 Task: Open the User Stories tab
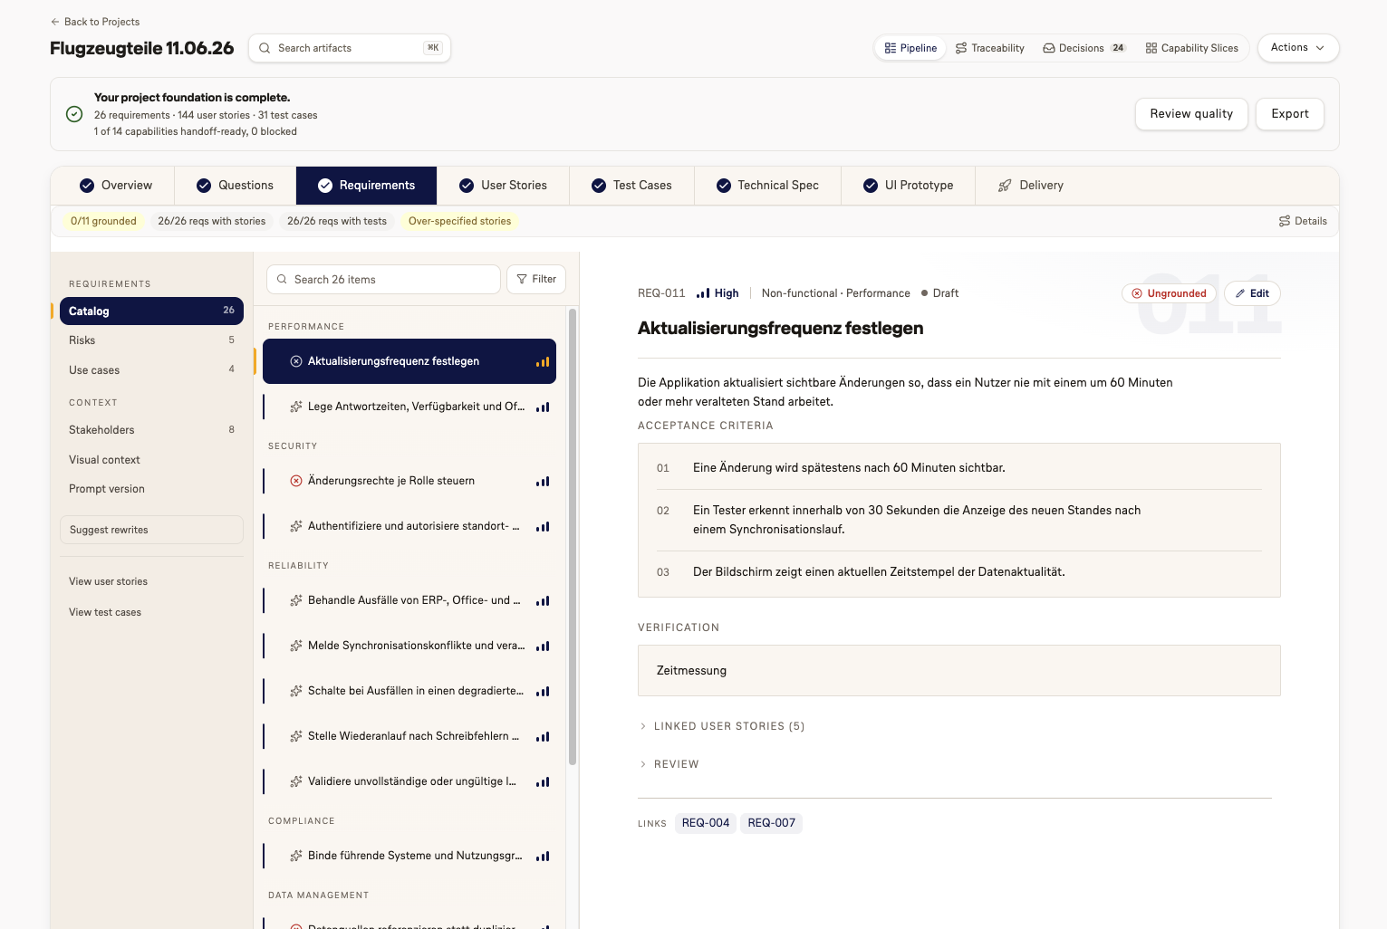pyautogui.click(x=503, y=186)
